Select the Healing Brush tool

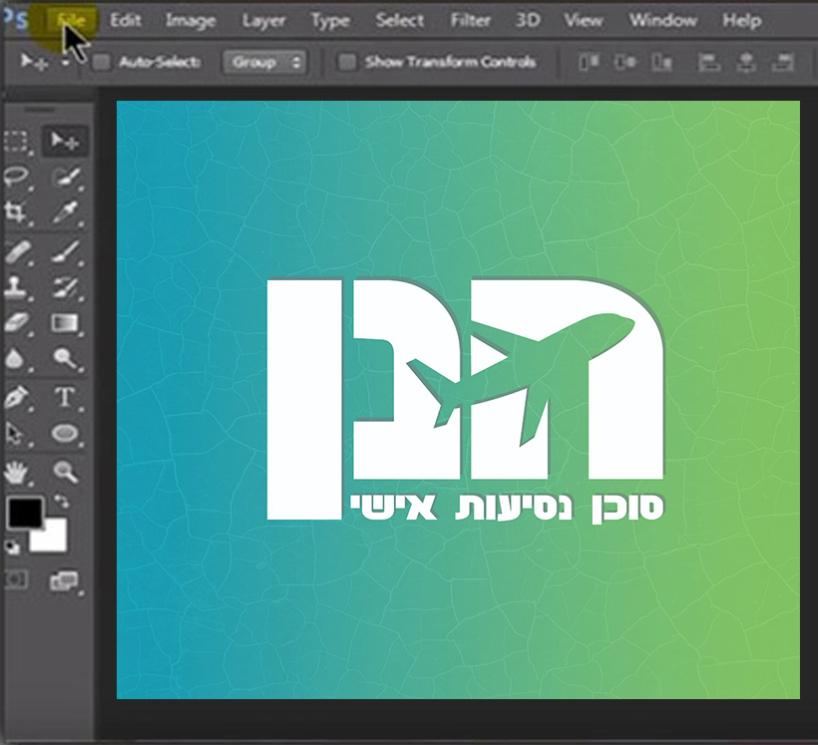[17, 252]
